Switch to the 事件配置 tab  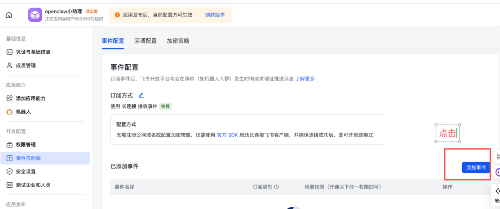click(113, 41)
